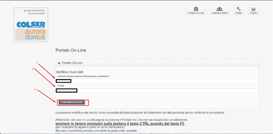Open the Portale On-Line building icon

click(196, 9)
